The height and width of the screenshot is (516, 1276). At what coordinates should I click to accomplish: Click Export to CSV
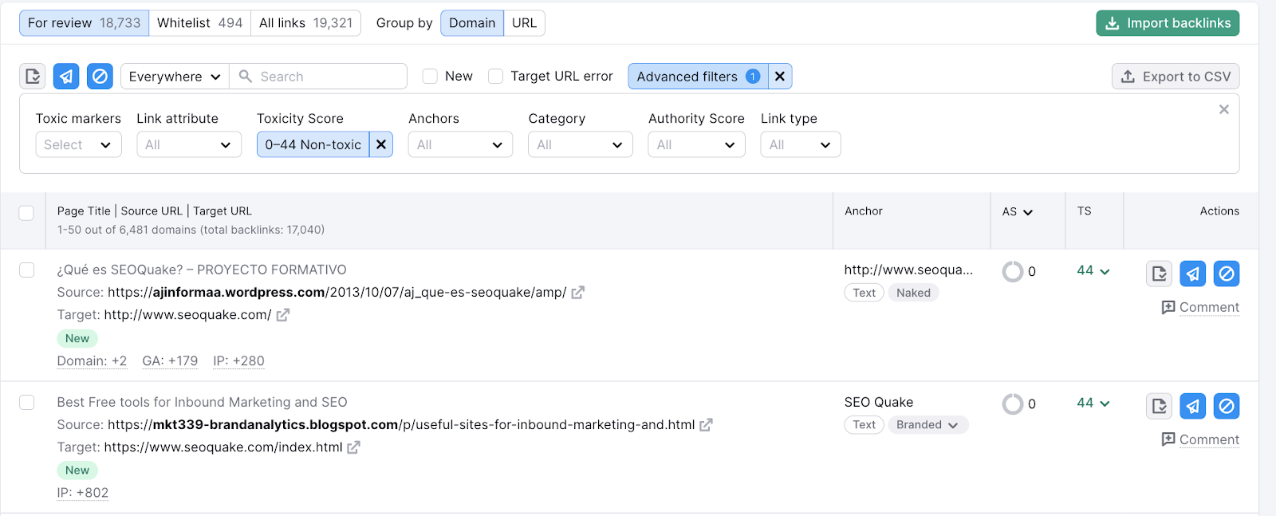[x=1176, y=77]
